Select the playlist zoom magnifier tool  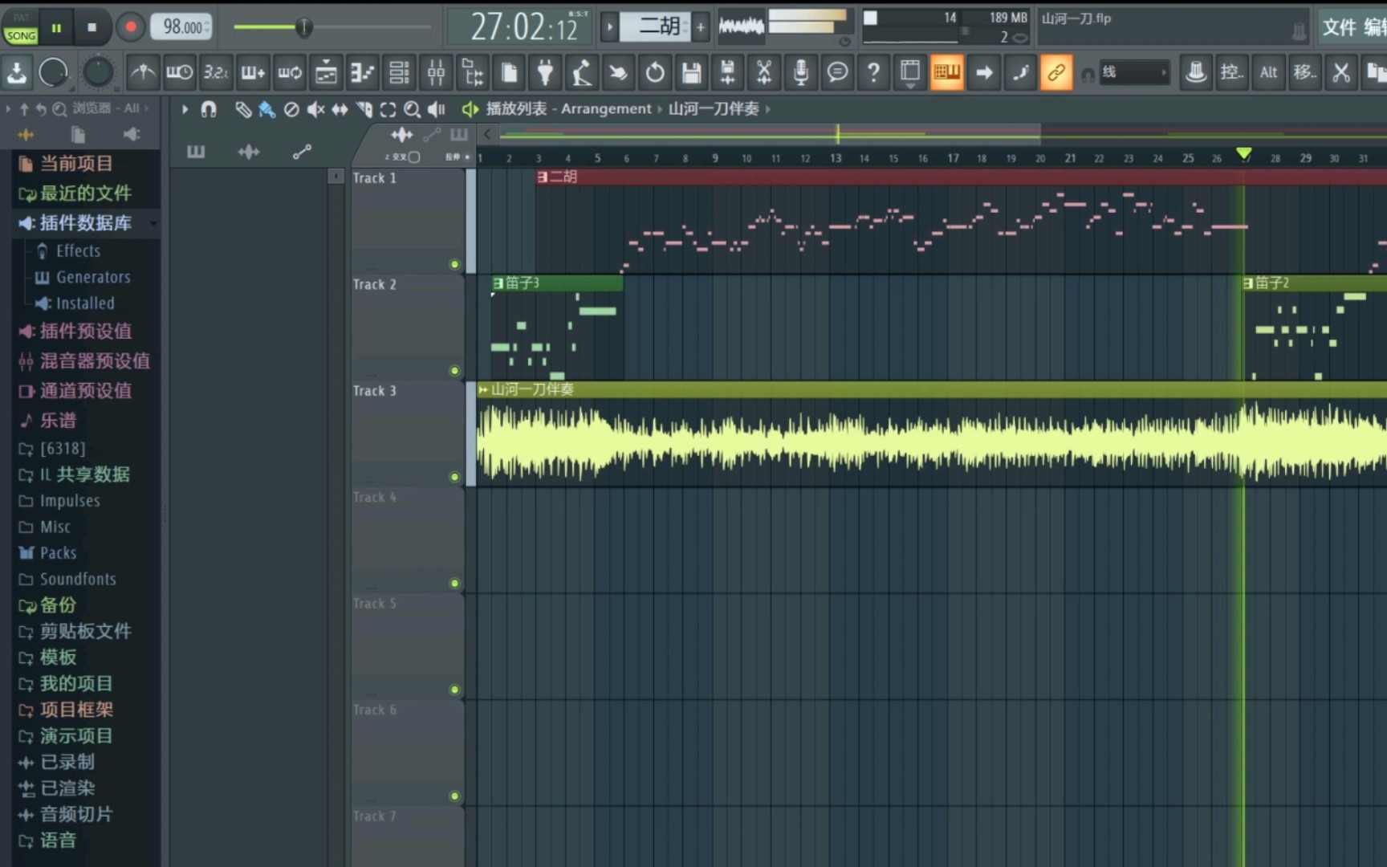point(412,109)
